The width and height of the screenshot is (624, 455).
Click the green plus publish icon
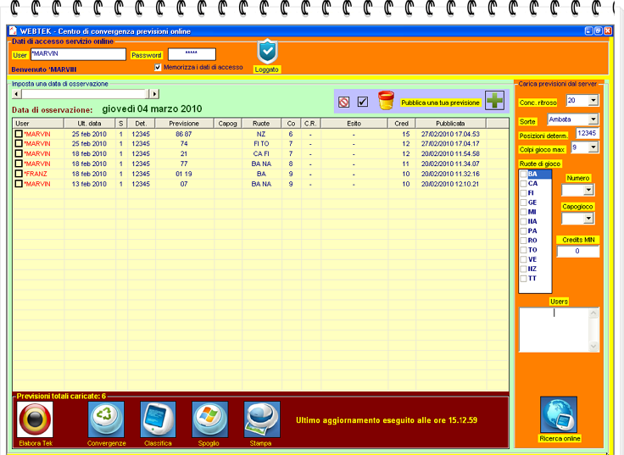[x=494, y=102]
